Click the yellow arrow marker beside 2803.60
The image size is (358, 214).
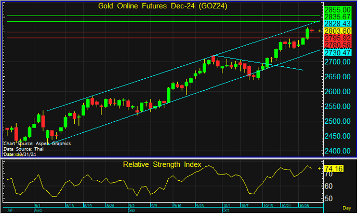pyautogui.click(x=319, y=31)
